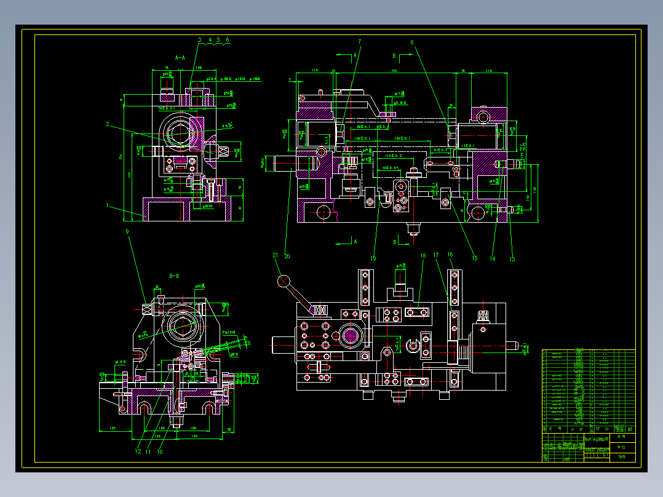Select part callout number 14
Image resolution: width=663 pixels, height=497 pixels.
click(x=493, y=258)
